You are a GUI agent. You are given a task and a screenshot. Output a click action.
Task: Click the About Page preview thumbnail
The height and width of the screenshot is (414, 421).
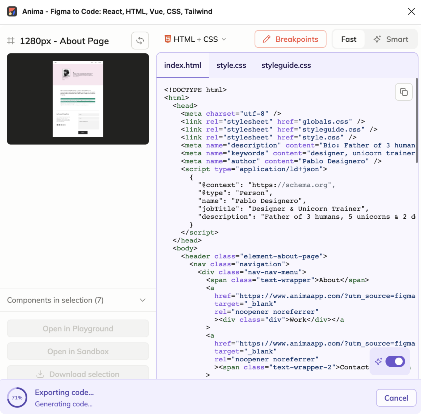tap(78, 99)
